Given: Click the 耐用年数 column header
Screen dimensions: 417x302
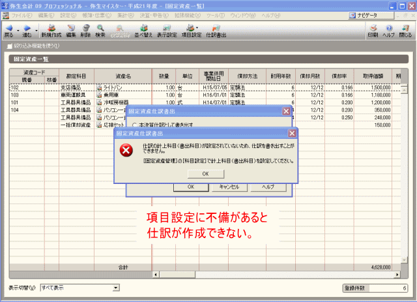Looking at the screenshot, I should pyautogui.click(x=281, y=76).
